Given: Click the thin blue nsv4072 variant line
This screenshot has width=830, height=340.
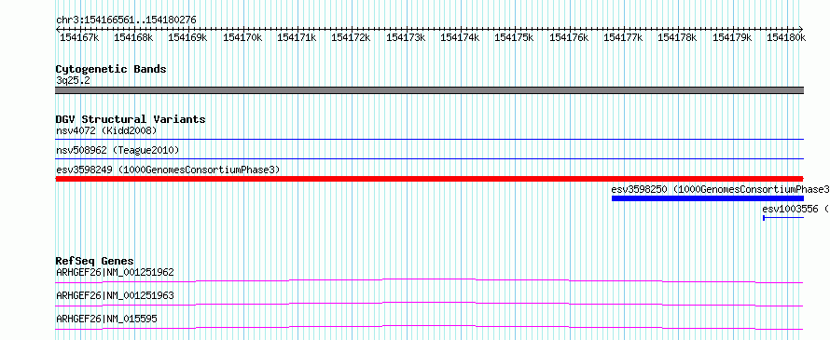Looking at the screenshot, I should tap(429, 140).
